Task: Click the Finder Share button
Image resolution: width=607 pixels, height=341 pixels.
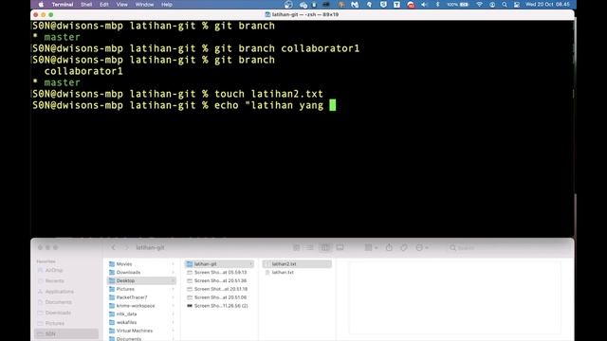Action: pos(389,247)
